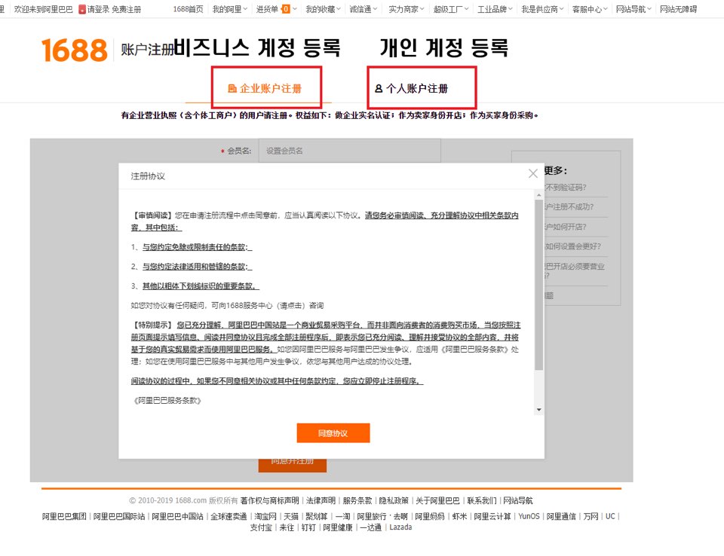This screenshot has width=724, height=556.
Task: Click the 如何设置会更好? help link
Action: click(x=573, y=246)
